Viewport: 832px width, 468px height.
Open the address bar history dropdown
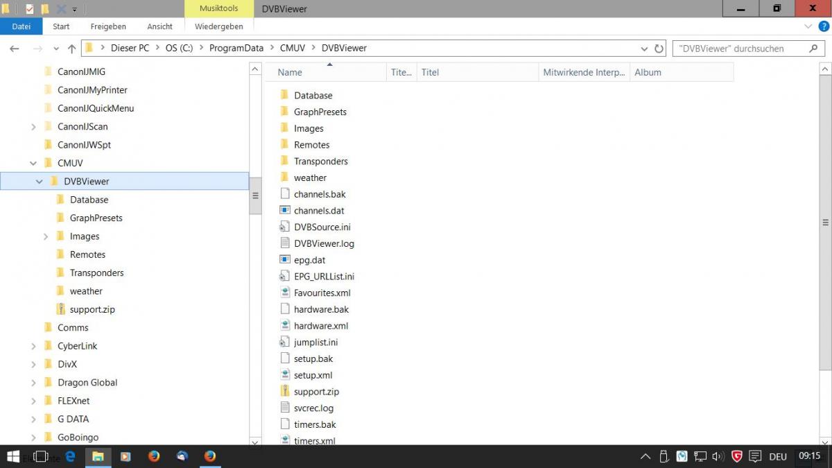coord(644,49)
